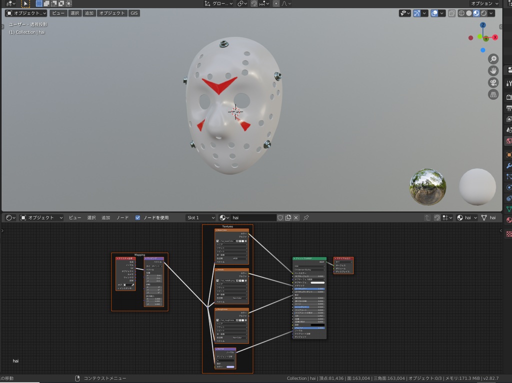Viewport: 512px width, 383px height.
Task: Pin the node editor material
Action: [x=306, y=217]
